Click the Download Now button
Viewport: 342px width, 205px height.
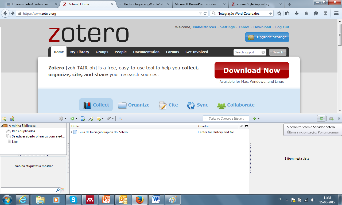pos(252,70)
